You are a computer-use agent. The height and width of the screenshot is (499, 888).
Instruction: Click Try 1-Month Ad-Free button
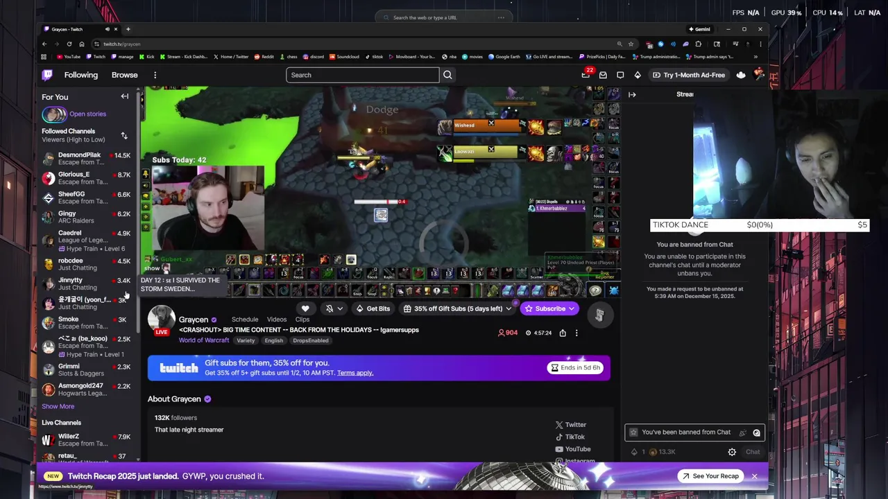pyautogui.click(x=688, y=75)
